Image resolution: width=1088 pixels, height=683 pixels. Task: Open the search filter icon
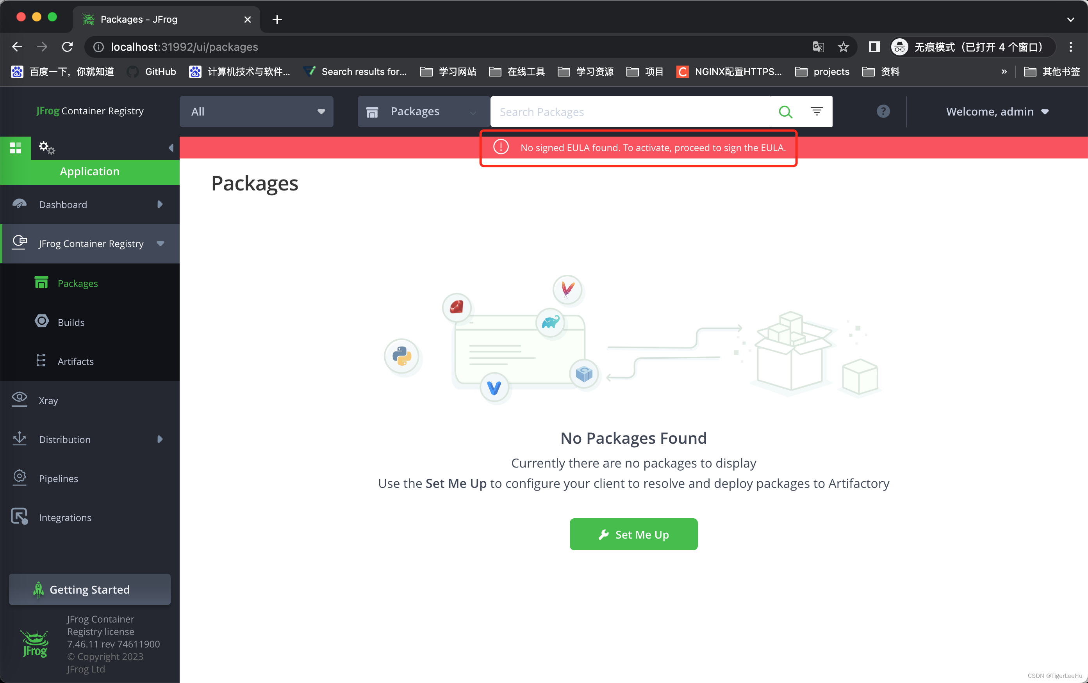[817, 111]
